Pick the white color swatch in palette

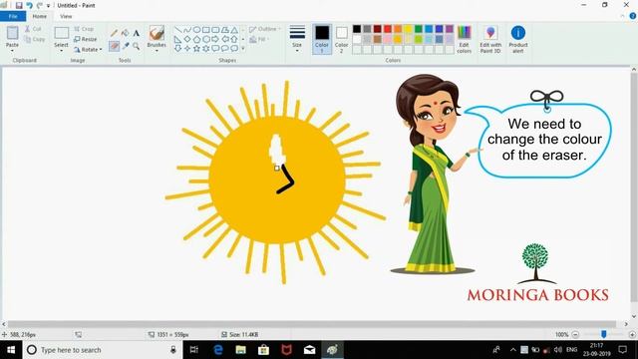[357, 39]
